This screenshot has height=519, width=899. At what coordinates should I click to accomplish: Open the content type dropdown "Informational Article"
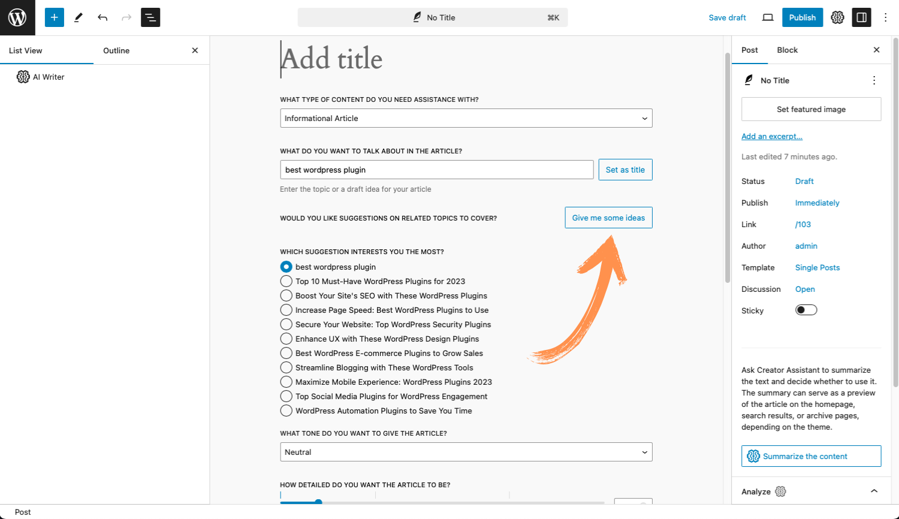[x=466, y=118]
